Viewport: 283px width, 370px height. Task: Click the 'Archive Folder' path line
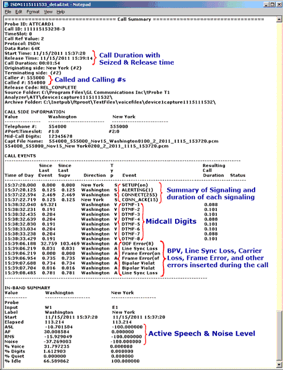coord(110,102)
